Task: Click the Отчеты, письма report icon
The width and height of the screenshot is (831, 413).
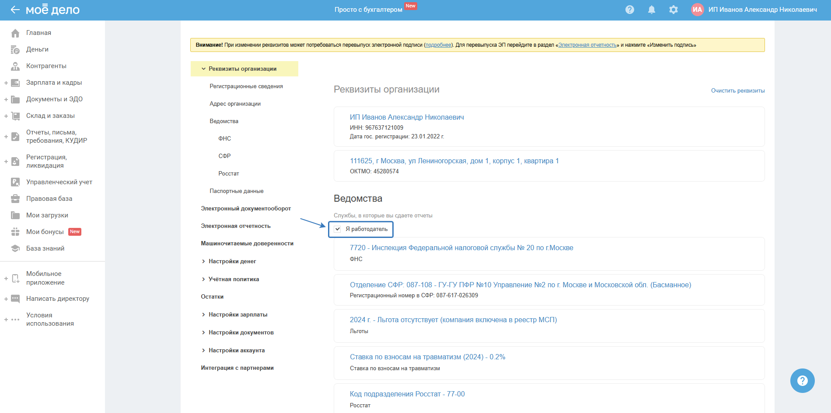Action: tap(15, 137)
